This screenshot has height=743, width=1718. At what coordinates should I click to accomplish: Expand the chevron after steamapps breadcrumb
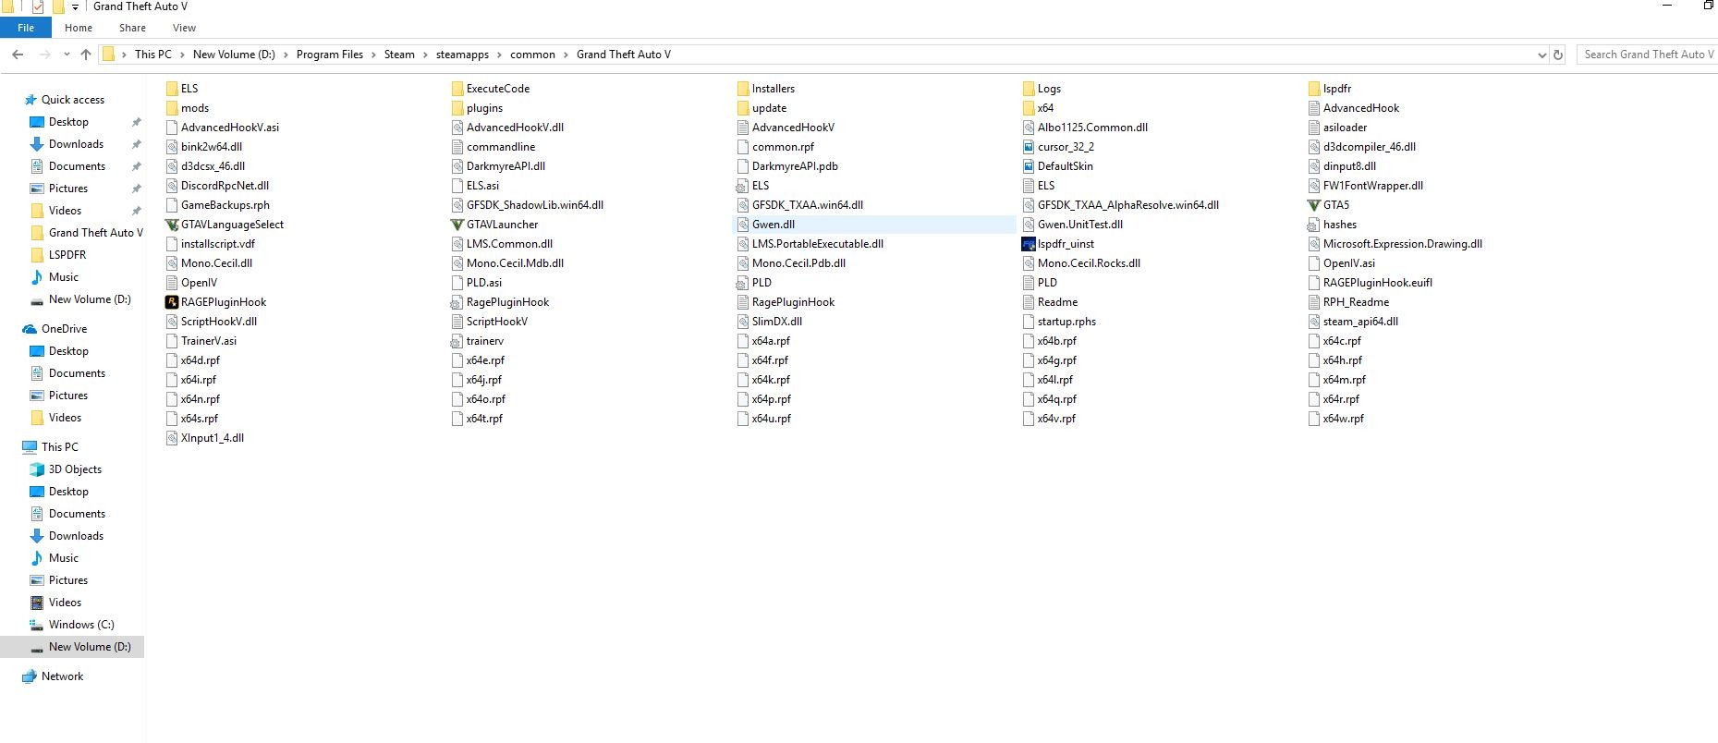tap(499, 55)
